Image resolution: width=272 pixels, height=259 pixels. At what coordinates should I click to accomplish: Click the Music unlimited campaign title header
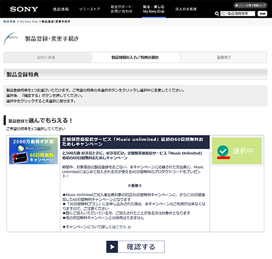[x=135, y=142]
